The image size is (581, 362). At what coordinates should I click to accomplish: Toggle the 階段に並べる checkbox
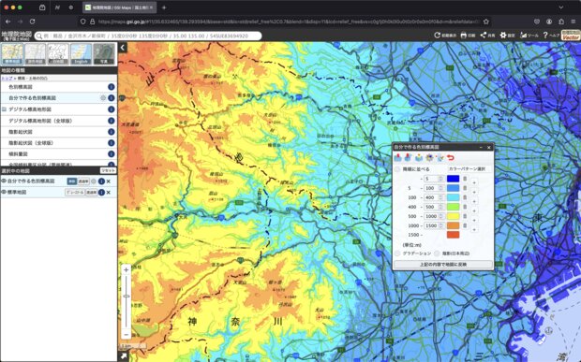point(397,169)
